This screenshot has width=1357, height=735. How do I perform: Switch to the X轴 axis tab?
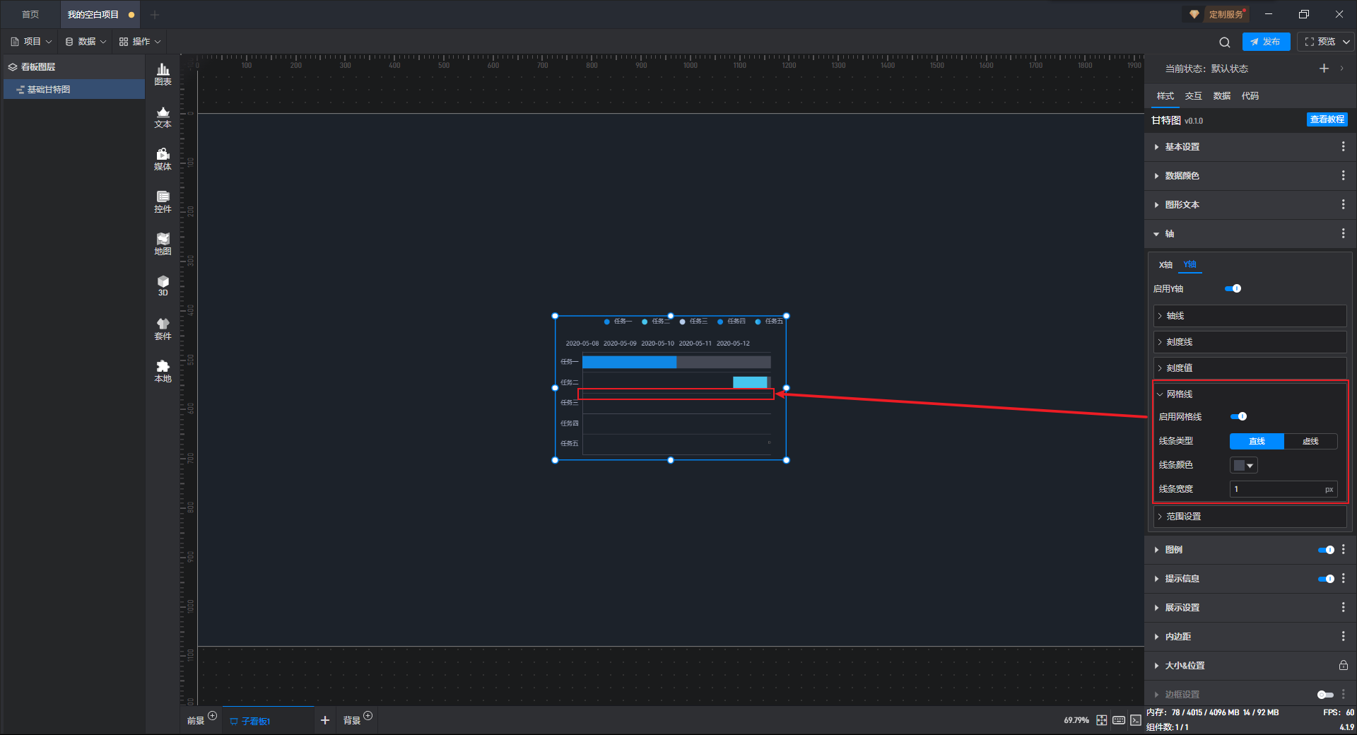(x=1165, y=265)
